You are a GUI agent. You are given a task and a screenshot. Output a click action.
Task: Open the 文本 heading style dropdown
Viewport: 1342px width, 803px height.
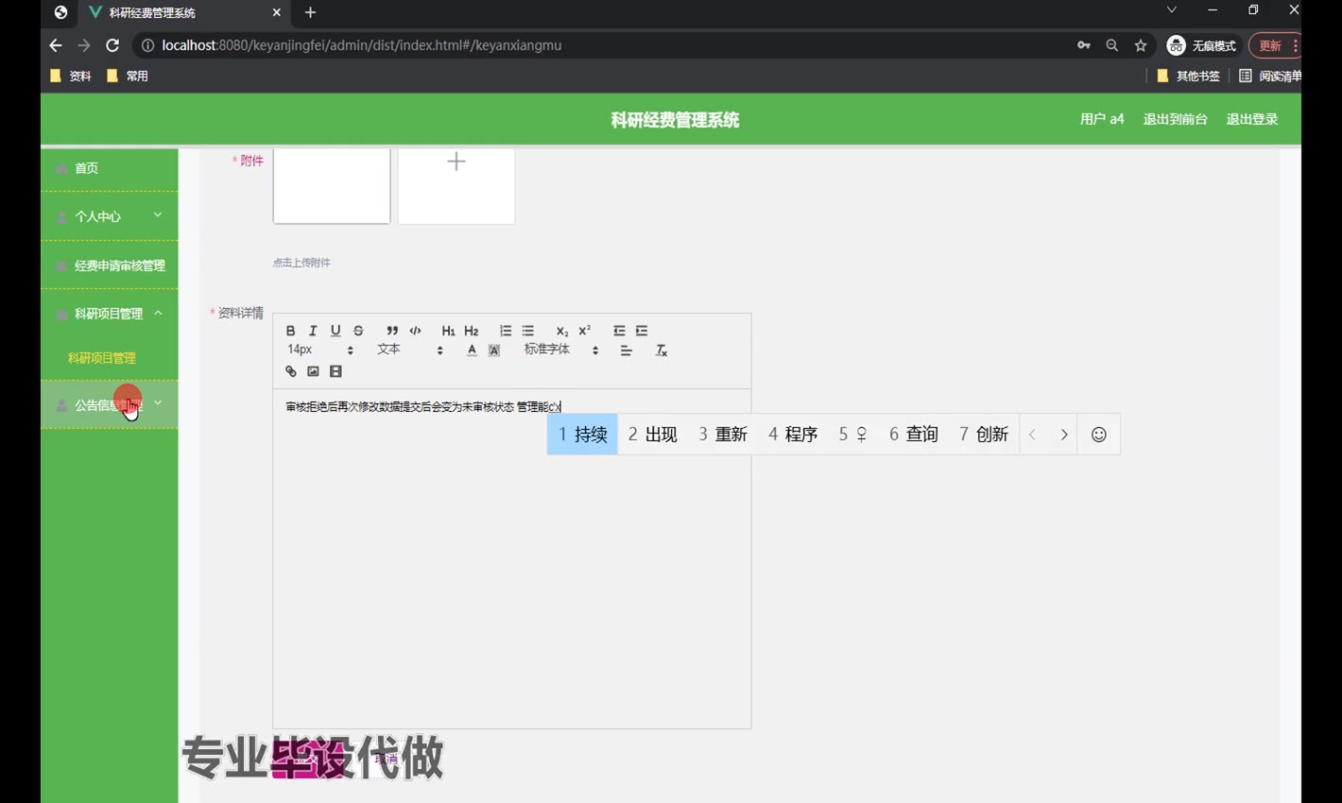click(410, 350)
